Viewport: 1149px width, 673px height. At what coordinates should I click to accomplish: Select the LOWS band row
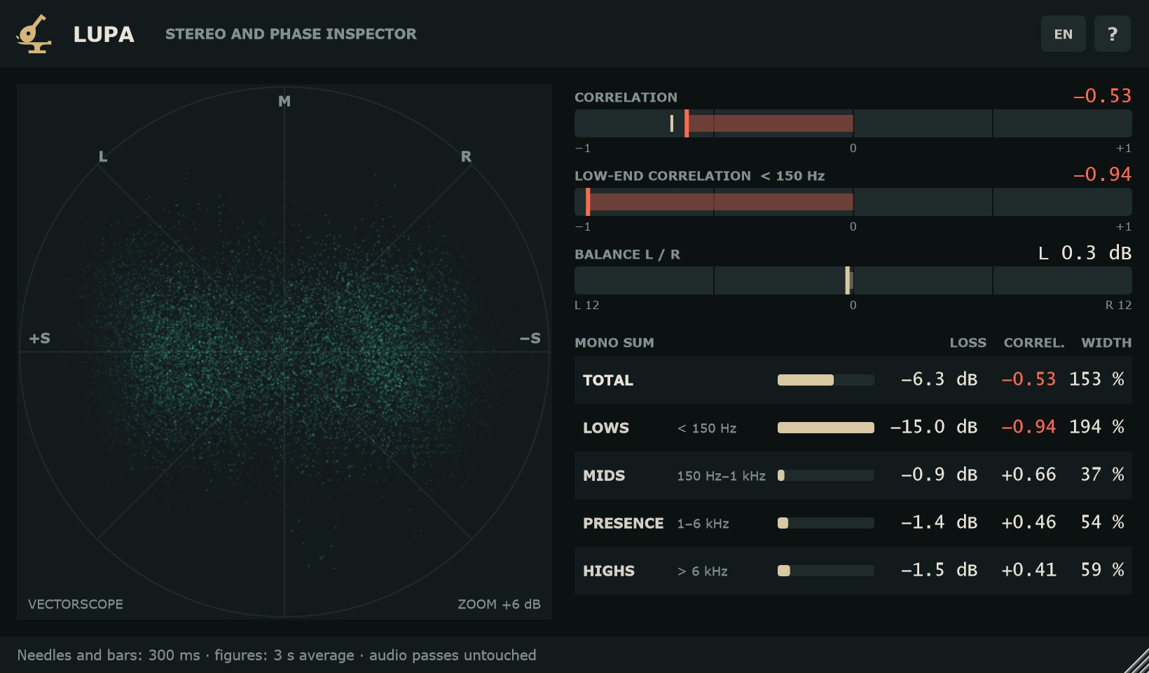point(853,428)
